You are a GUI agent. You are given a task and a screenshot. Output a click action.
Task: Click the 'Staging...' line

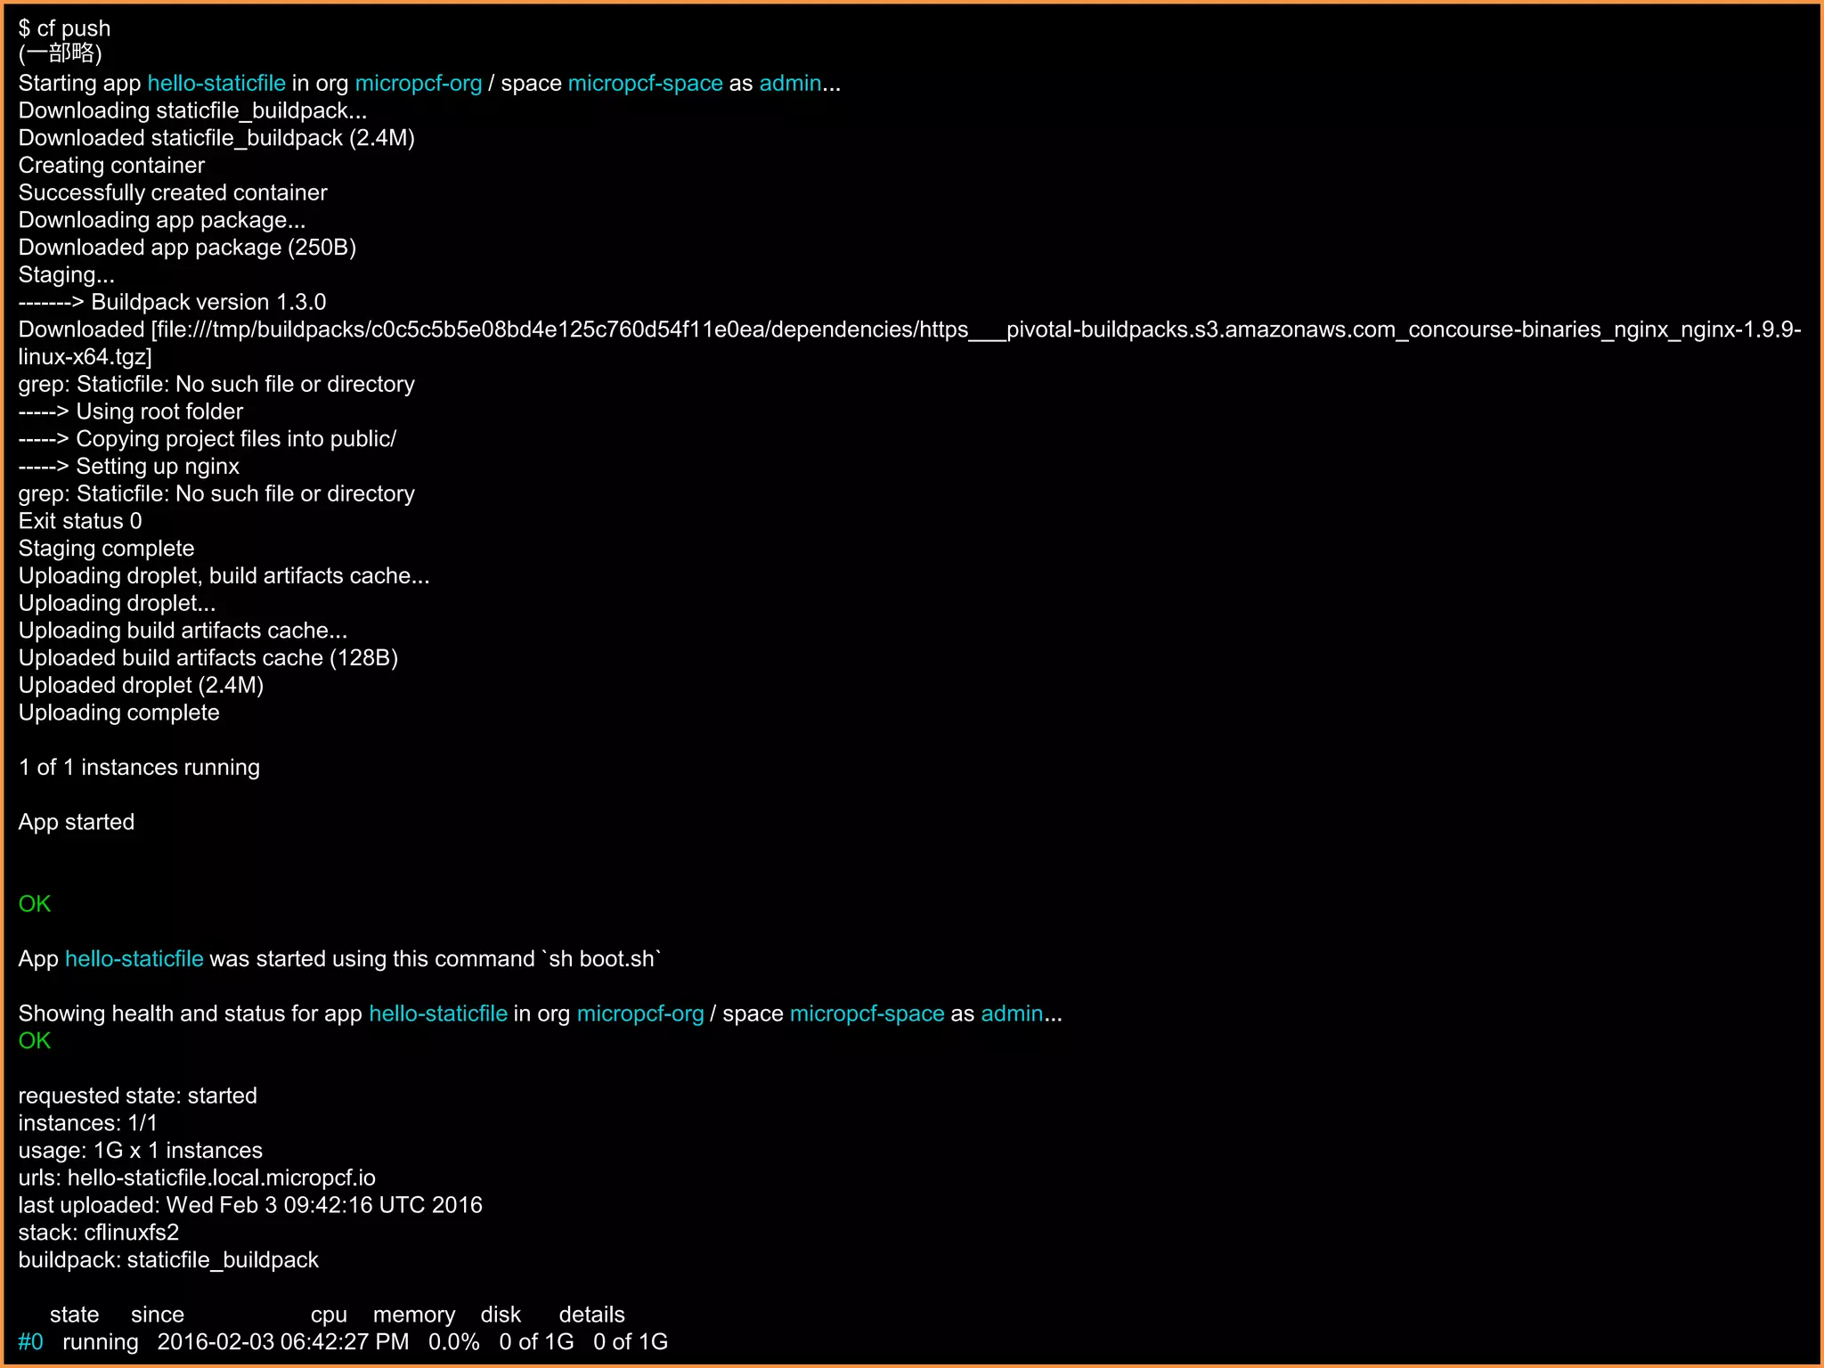click(x=66, y=275)
